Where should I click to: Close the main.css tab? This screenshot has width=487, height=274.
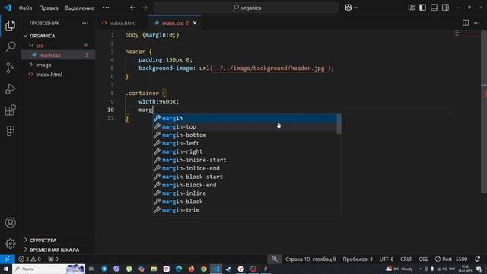[195, 23]
